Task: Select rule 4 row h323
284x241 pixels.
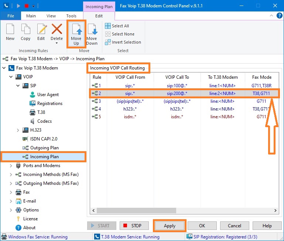Action: coord(184,109)
